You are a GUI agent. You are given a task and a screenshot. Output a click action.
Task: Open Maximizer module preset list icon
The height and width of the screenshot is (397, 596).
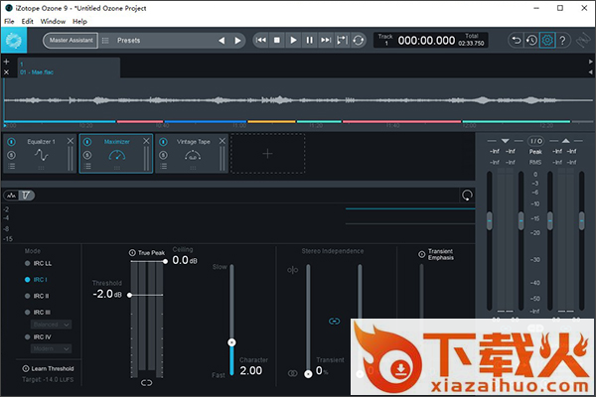click(x=88, y=166)
